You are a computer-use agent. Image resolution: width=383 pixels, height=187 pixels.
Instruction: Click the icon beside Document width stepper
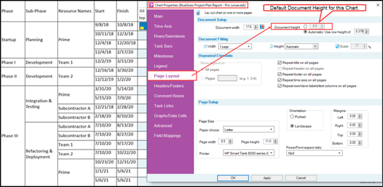[x=262, y=27]
